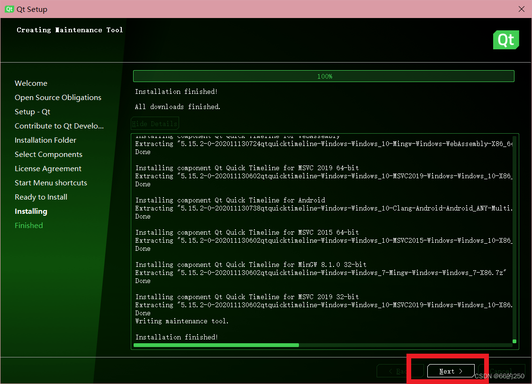Select the Ready to Install step
The height and width of the screenshot is (384, 532).
tap(41, 197)
